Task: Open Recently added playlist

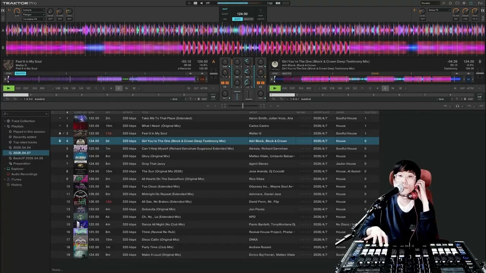Action: [25, 137]
